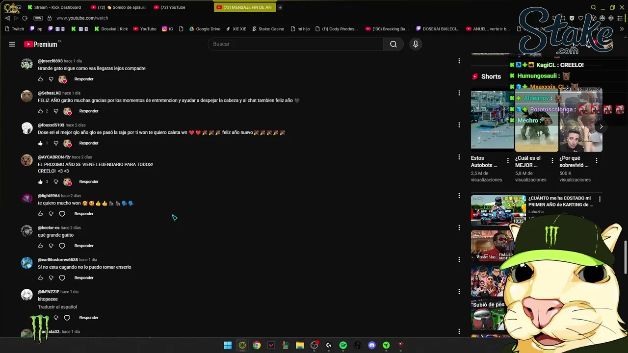Open options menu for @hectxr-cs comment
The height and width of the screenshot is (353, 628).
click(459, 227)
